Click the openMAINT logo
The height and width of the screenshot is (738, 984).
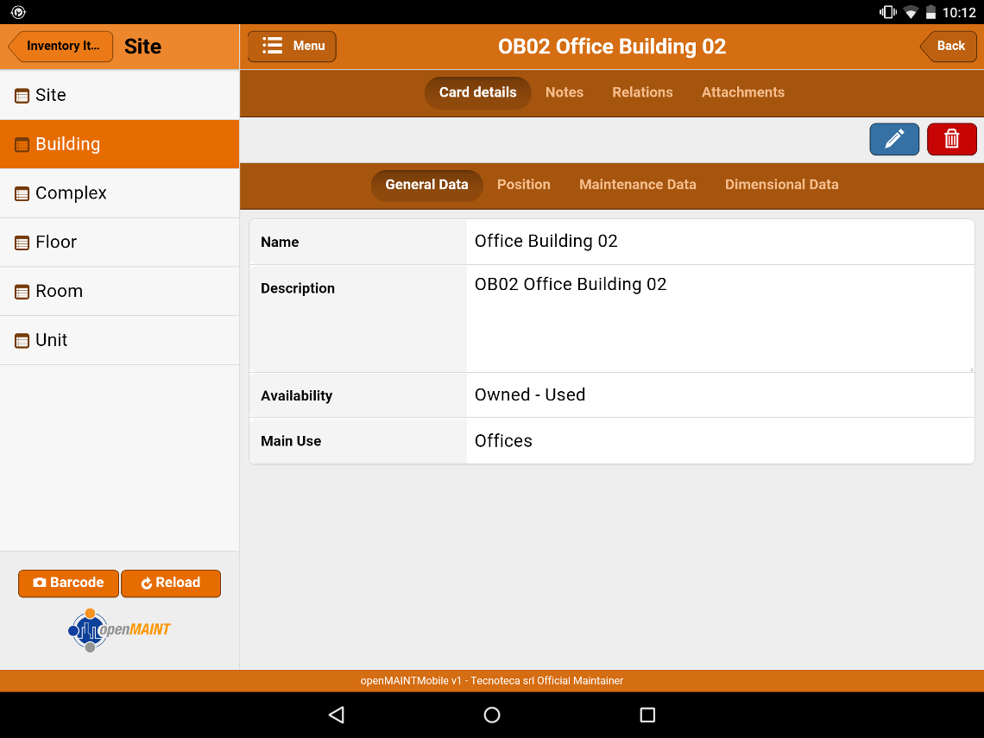pyautogui.click(x=118, y=629)
